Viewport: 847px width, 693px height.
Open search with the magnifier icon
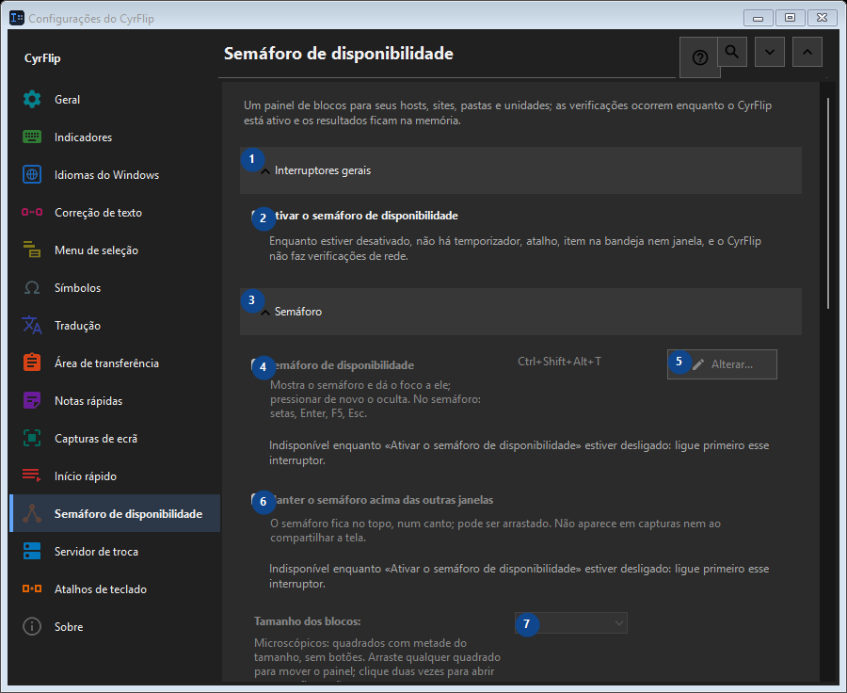click(x=732, y=52)
